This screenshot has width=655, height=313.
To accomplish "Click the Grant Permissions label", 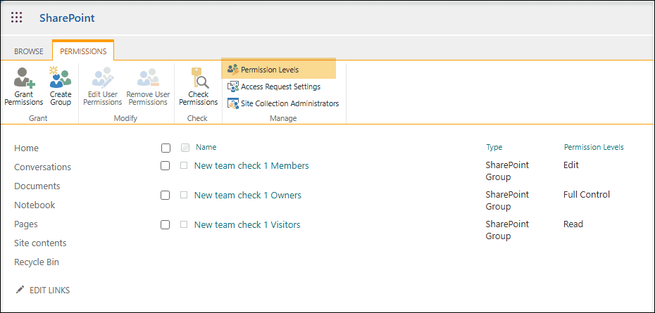I will pos(24,98).
